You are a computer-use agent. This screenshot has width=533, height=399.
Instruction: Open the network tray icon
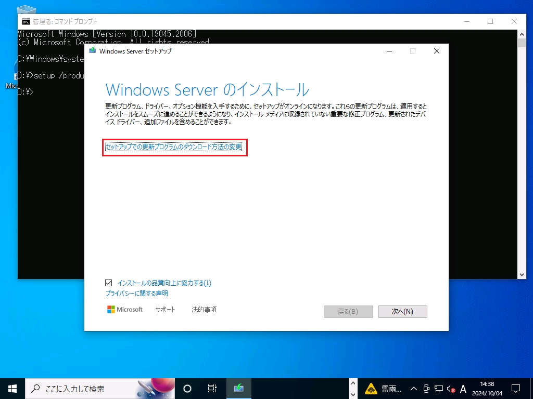438,389
